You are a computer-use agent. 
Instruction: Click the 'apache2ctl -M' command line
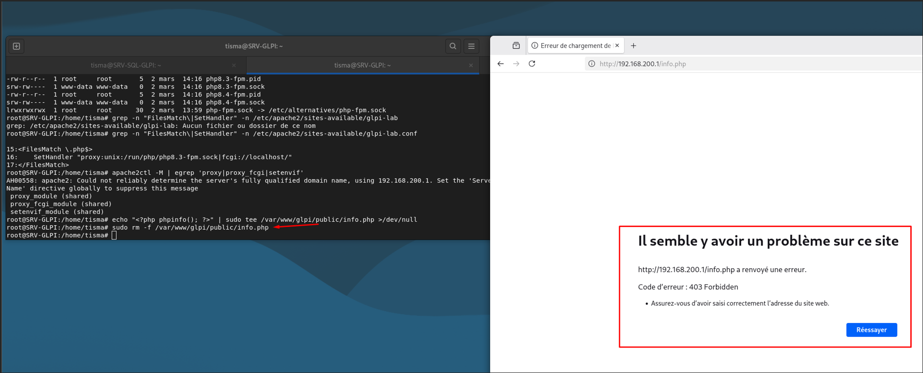[155, 173]
